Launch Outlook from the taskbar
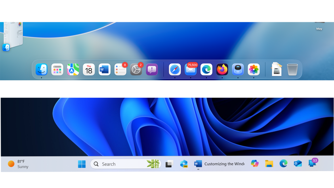 [298, 164]
